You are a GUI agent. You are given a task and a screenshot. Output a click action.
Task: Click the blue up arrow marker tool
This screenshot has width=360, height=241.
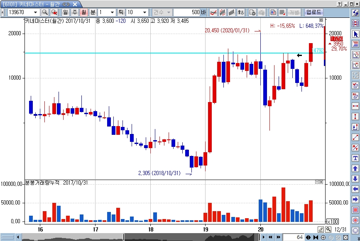tap(355, 168)
